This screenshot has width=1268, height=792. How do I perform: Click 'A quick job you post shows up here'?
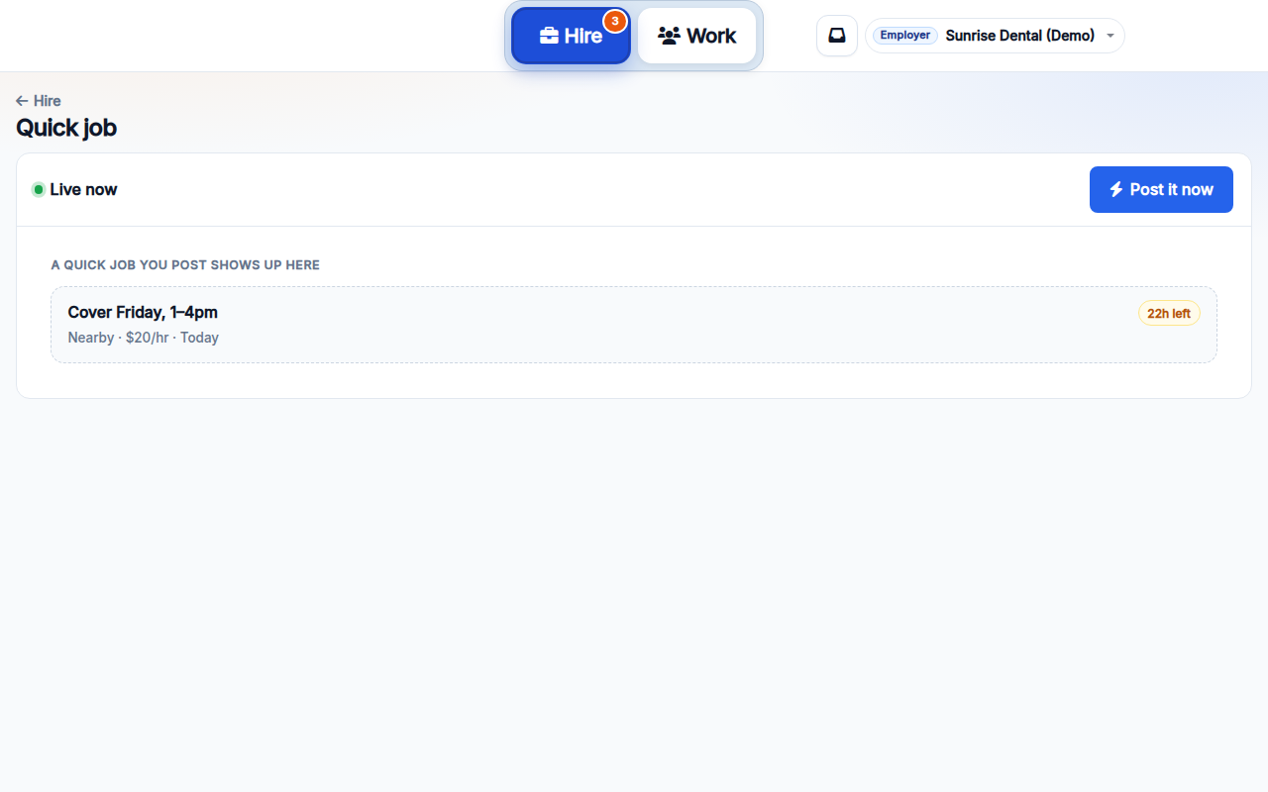(185, 265)
